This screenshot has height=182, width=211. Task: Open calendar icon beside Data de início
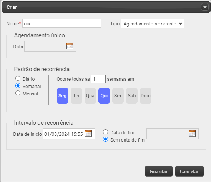point(88,134)
